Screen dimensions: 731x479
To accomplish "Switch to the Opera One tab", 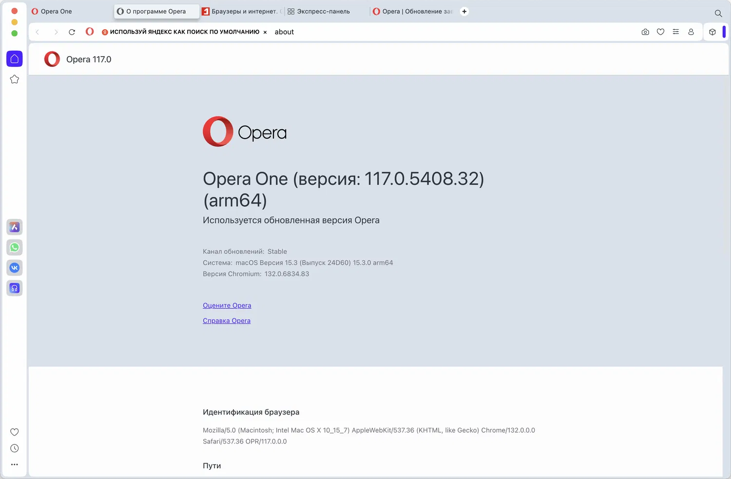I will pos(71,11).
